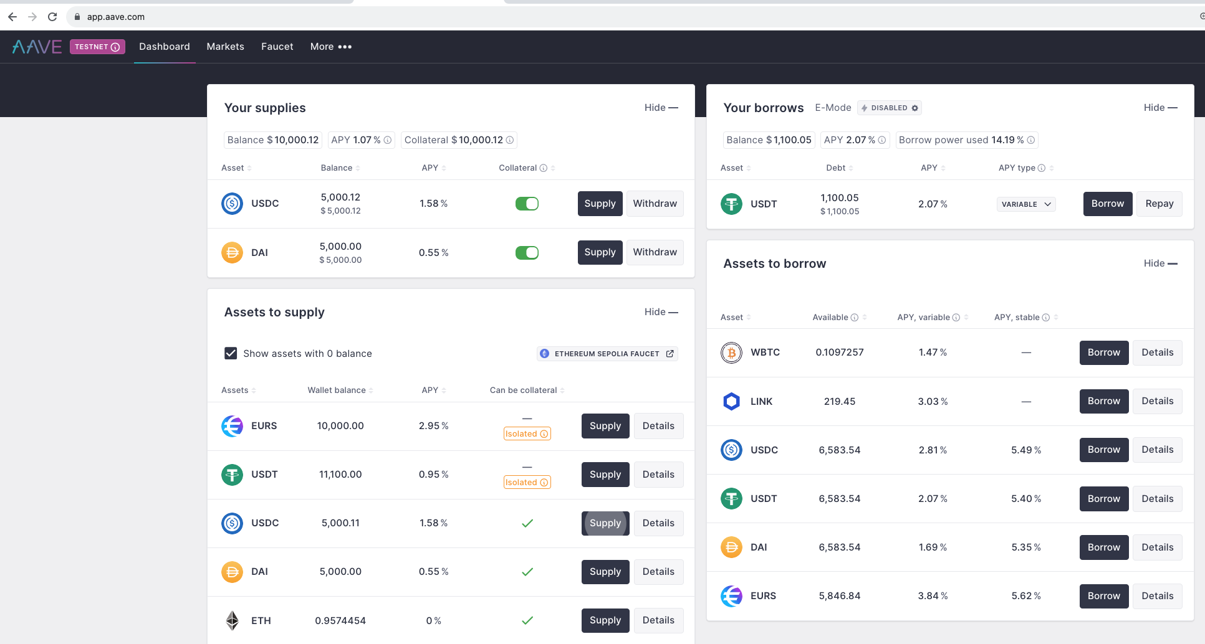This screenshot has height=644, width=1205.
Task: Sort Assets to borrow by Asset column
Action: pyautogui.click(x=736, y=318)
